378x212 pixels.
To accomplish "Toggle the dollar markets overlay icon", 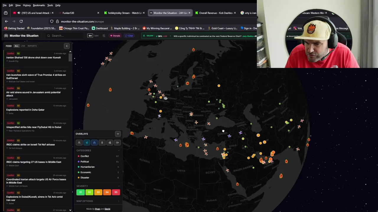I will [102, 143].
